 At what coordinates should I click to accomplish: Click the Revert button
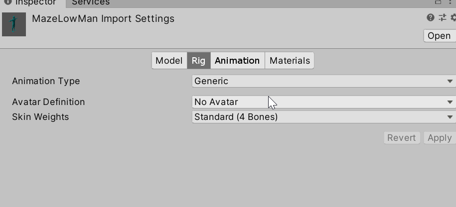click(402, 138)
